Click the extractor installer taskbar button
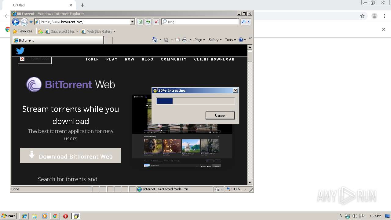391x220 pixels. click(76, 216)
